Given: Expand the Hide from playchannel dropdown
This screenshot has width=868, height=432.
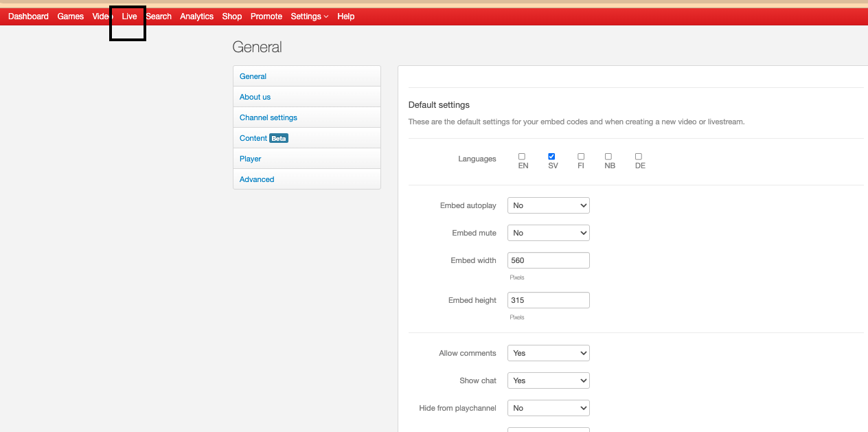Looking at the screenshot, I should pos(548,408).
